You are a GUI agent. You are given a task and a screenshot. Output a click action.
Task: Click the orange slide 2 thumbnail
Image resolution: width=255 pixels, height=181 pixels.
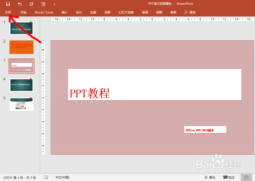(x=21, y=47)
